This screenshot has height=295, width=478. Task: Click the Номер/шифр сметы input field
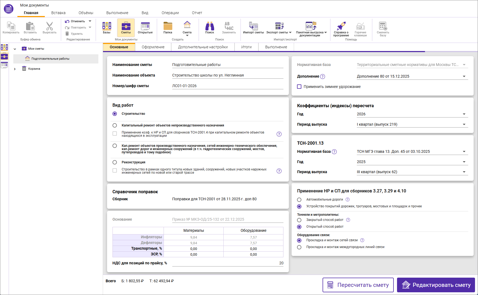tap(227, 86)
